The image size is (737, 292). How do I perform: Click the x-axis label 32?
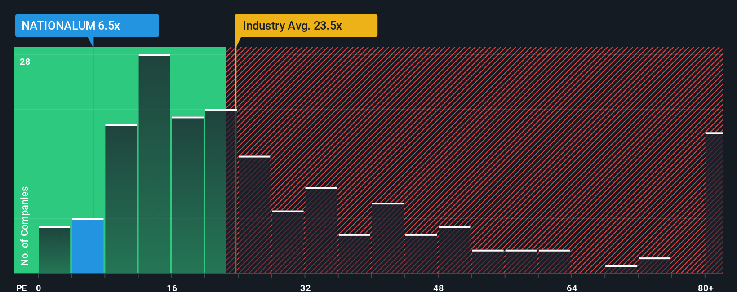tap(306, 288)
